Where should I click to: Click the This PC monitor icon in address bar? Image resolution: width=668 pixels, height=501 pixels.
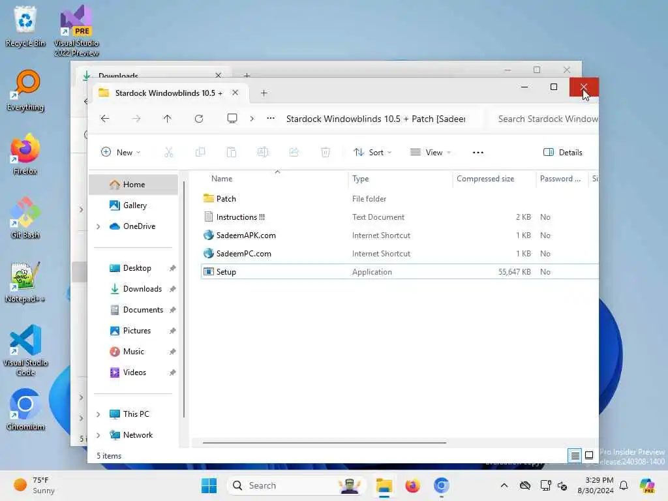[232, 119]
